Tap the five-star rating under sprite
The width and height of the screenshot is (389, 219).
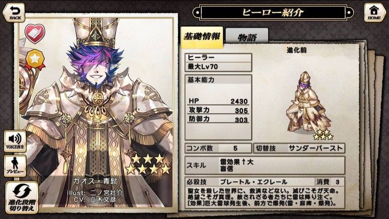pos(323,134)
